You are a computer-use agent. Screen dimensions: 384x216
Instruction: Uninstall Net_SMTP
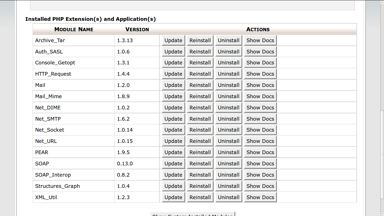click(x=229, y=119)
